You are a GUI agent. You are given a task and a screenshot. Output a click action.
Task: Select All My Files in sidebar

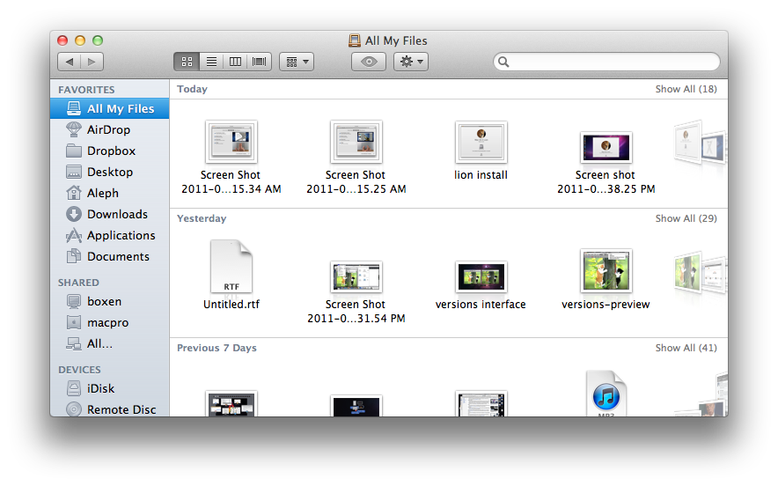[x=110, y=108]
